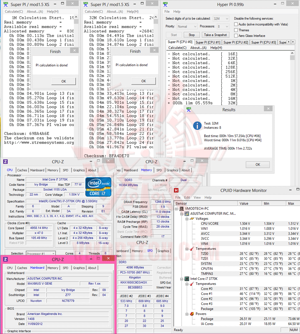
Task: Click the purple Z icon of the CPU tab CPU-Z window
Action: click(x=5, y=162)
